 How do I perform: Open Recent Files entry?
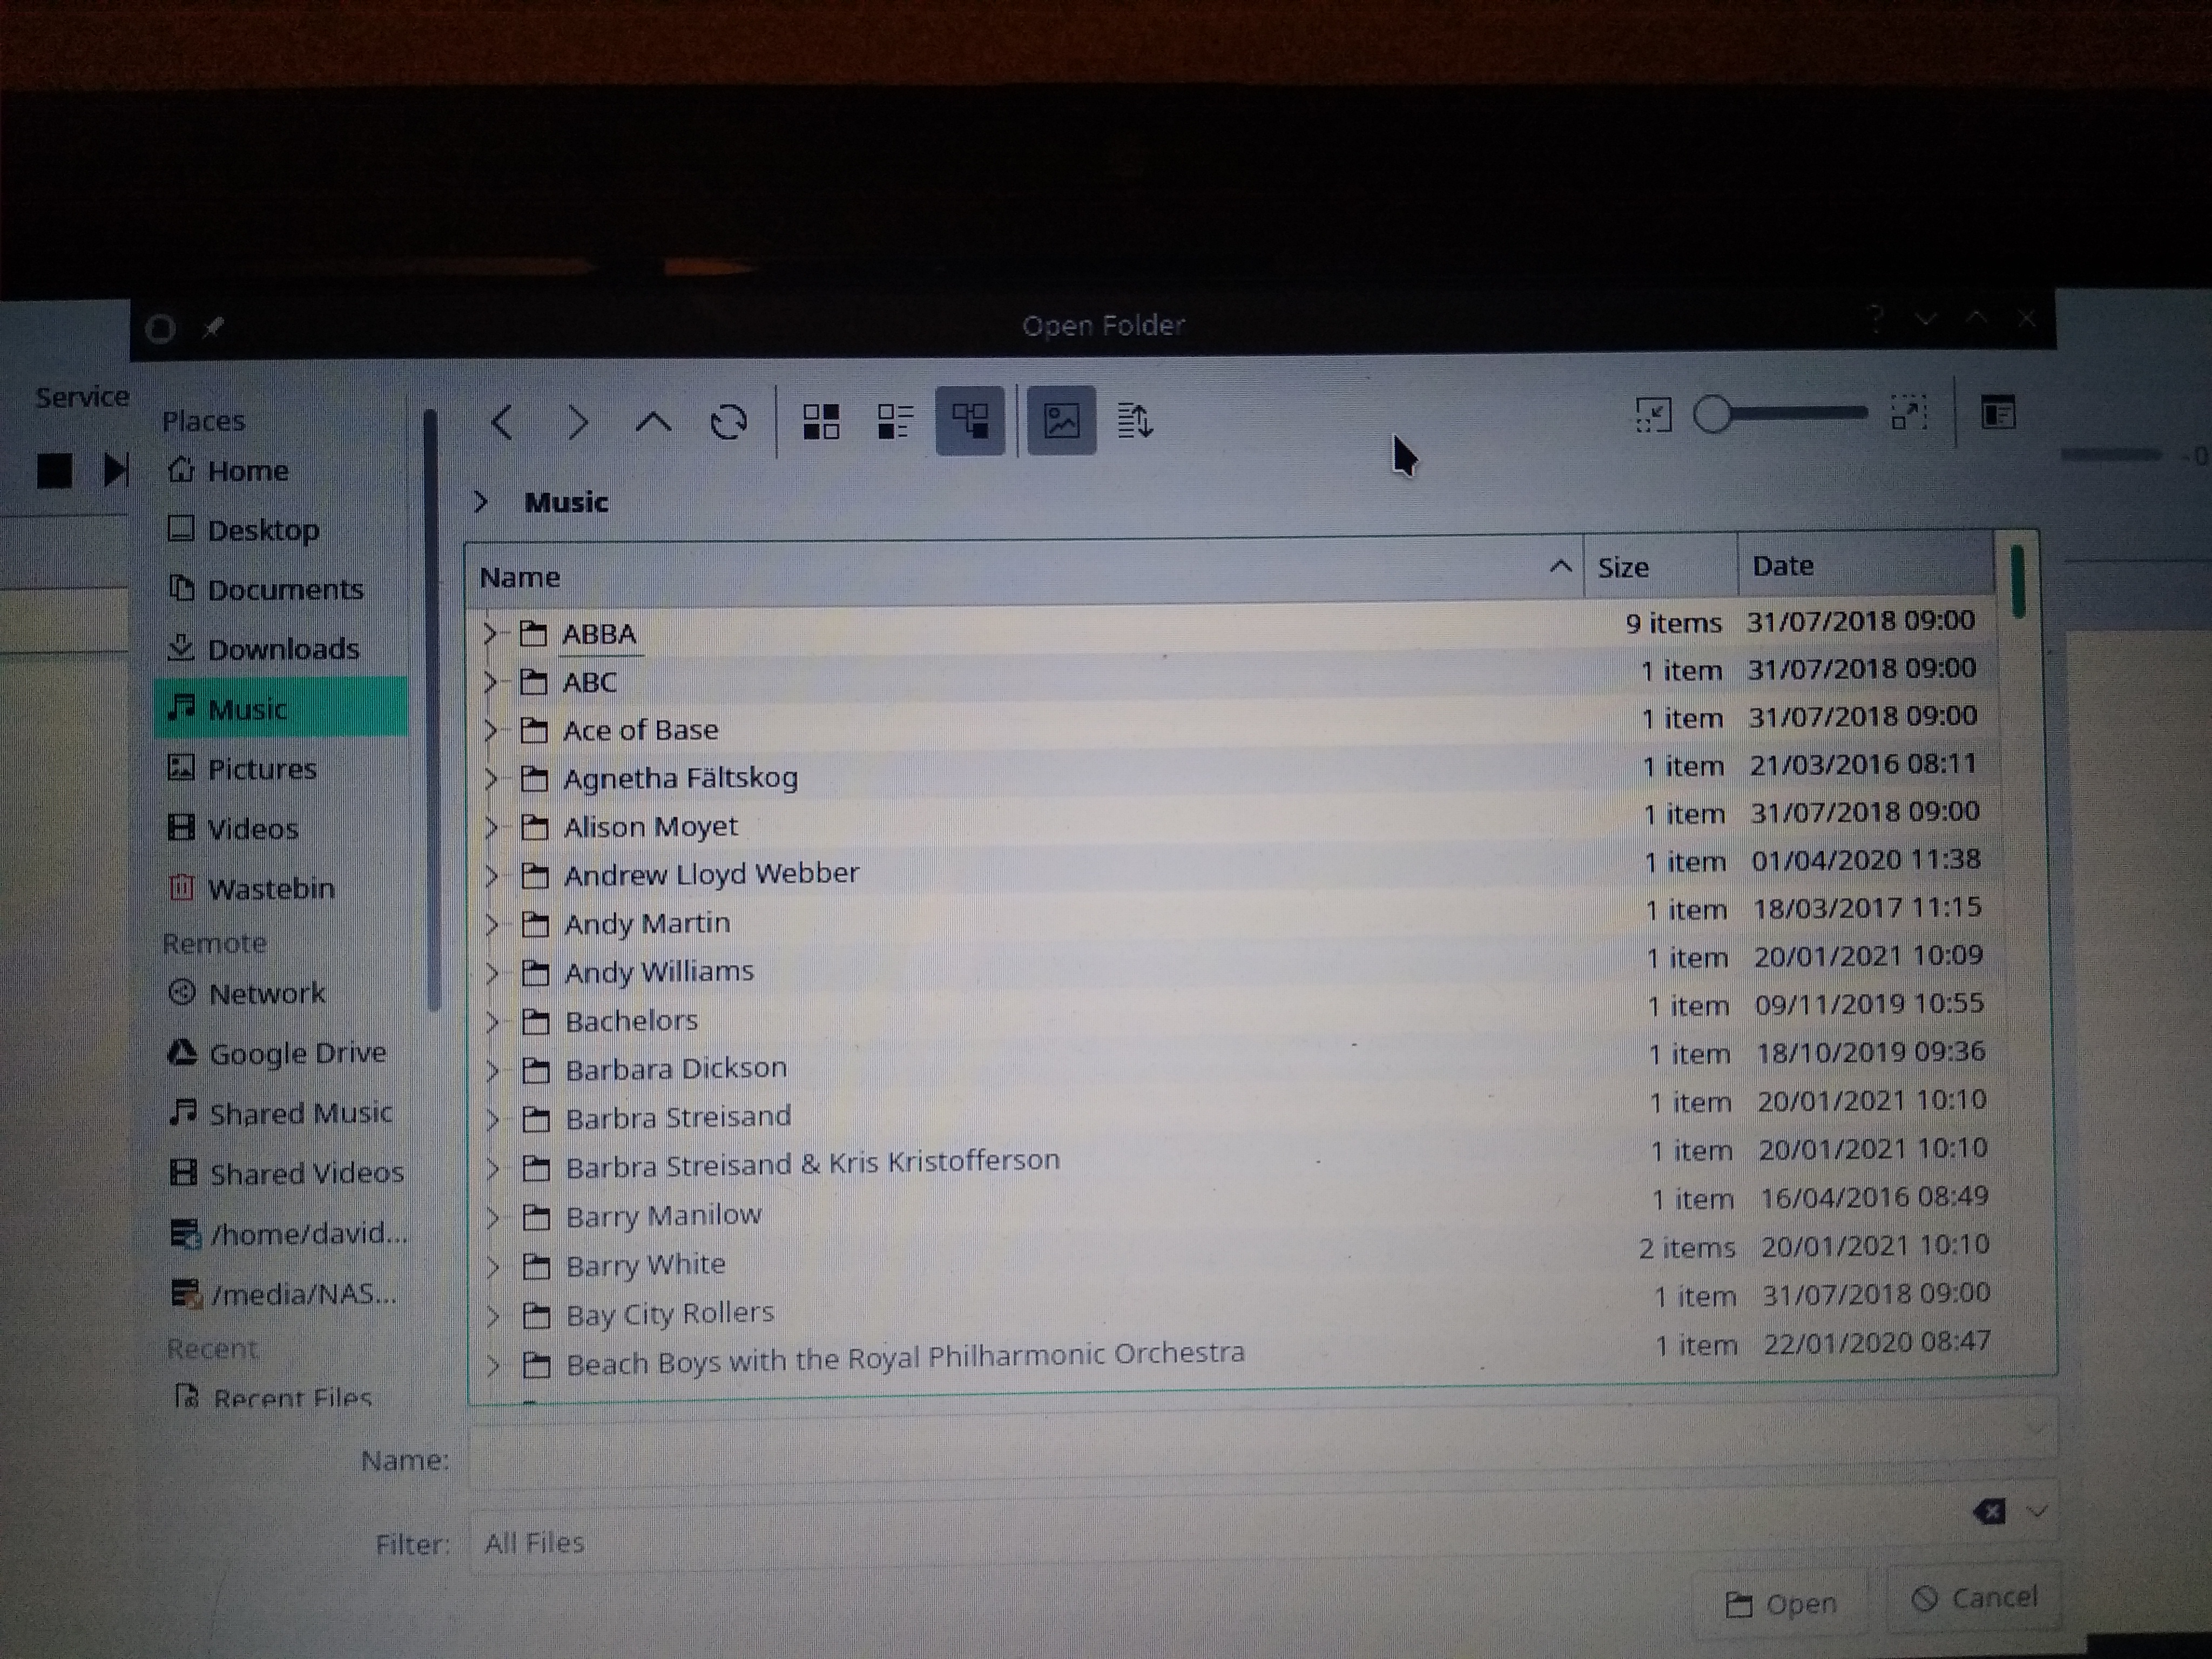point(273,1397)
